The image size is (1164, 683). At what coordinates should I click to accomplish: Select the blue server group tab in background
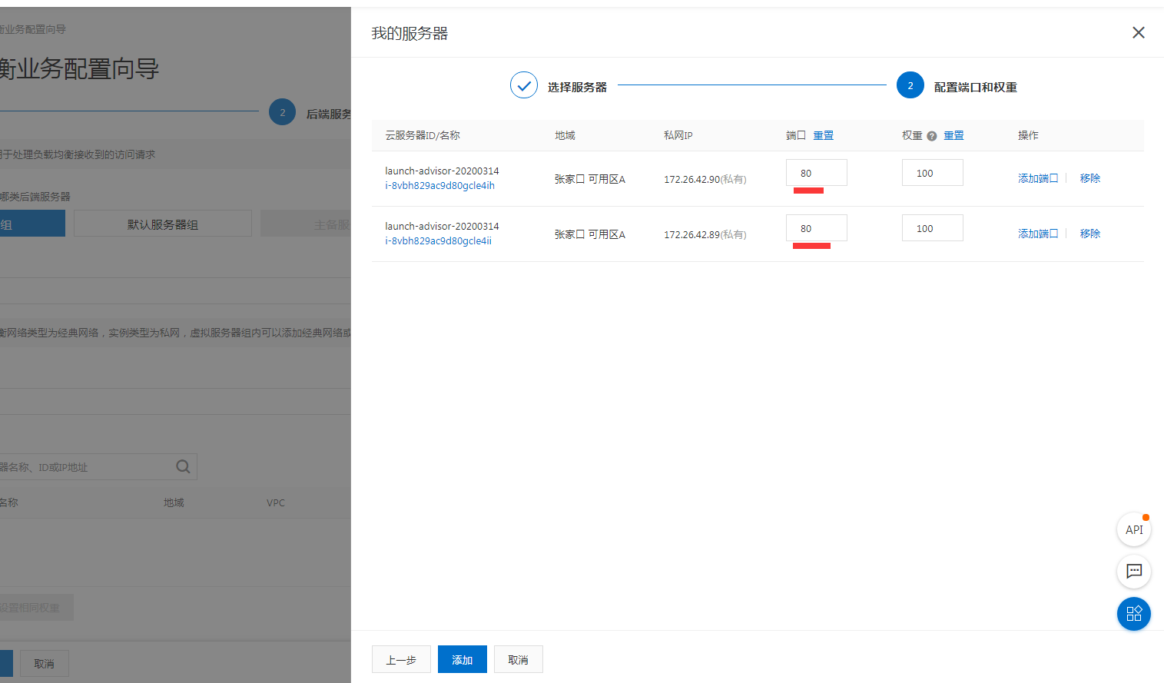[32, 224]
